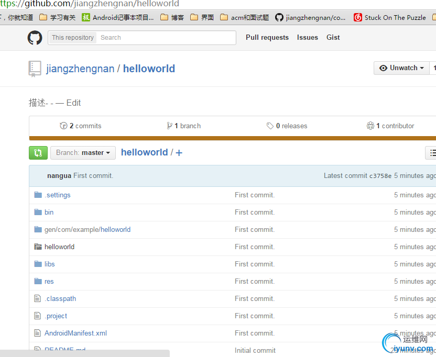The image size is (436, 357).
Task: Click the helloworld submodule folder icon
Action: pos(38,247)
